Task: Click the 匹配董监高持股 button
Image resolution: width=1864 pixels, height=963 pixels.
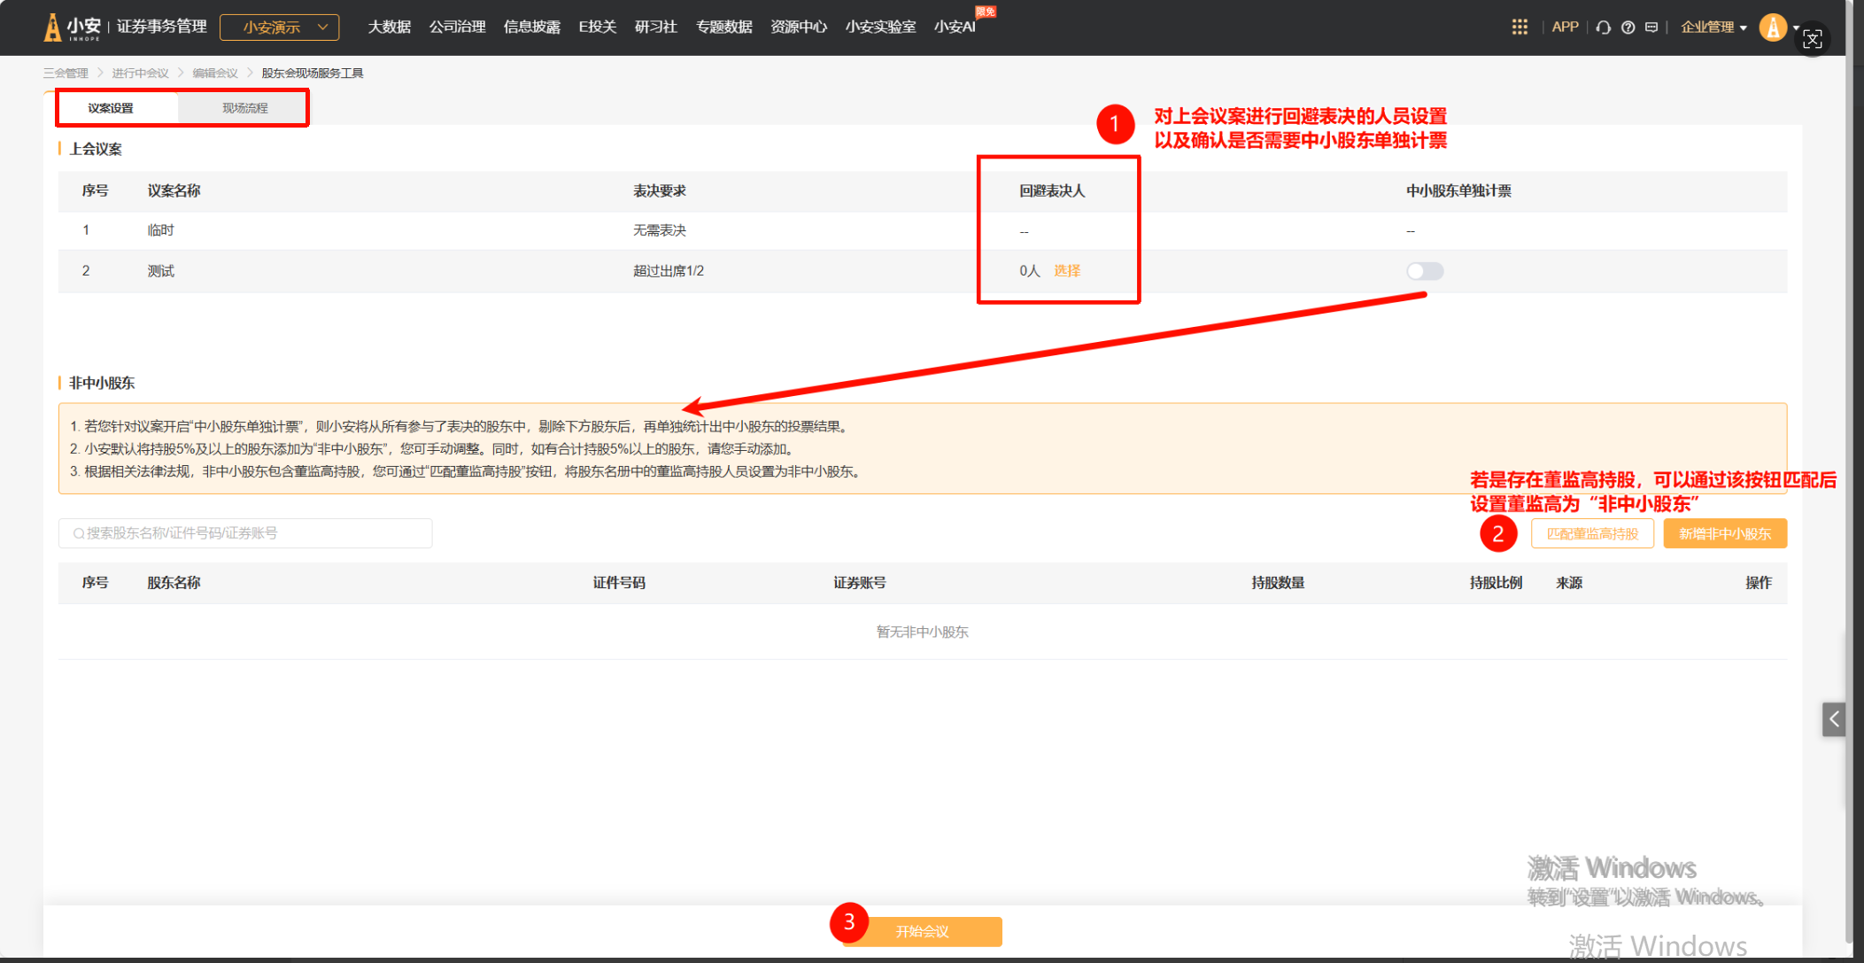Action: tap(1592, 533)
